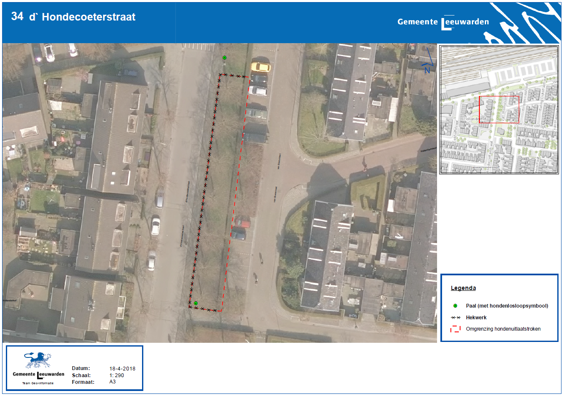Viewport: 564px width, 396px height.
Task: Click the date value 18-4-2018
Action: click(122, 369)
